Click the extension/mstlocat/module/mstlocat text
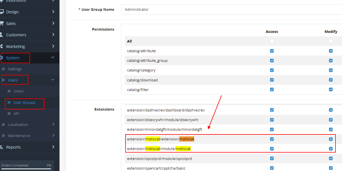The width and height of the screenshot is (342, 171). click(x=159, y=149)
